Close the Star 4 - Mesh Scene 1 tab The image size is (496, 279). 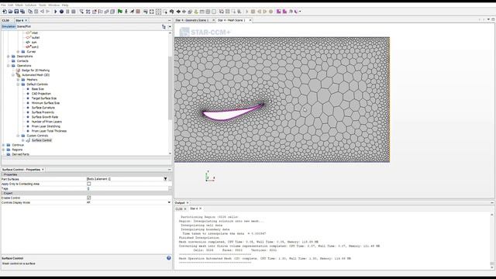(250, 20)
